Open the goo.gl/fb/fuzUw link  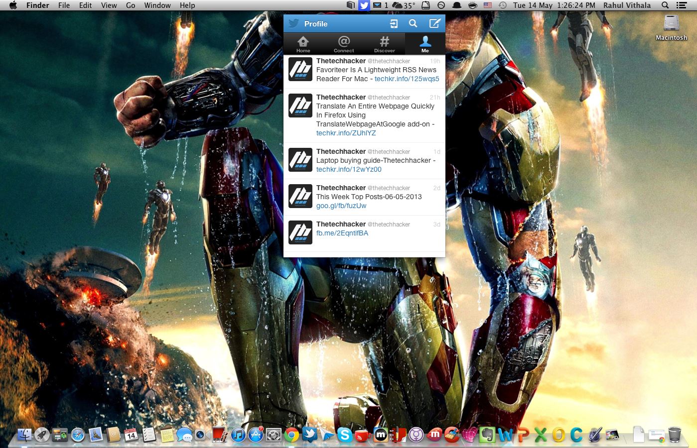click(x=341, y=206)
